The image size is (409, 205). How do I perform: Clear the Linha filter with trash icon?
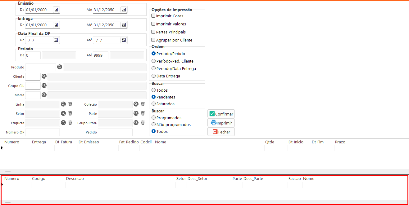(70, 104)
